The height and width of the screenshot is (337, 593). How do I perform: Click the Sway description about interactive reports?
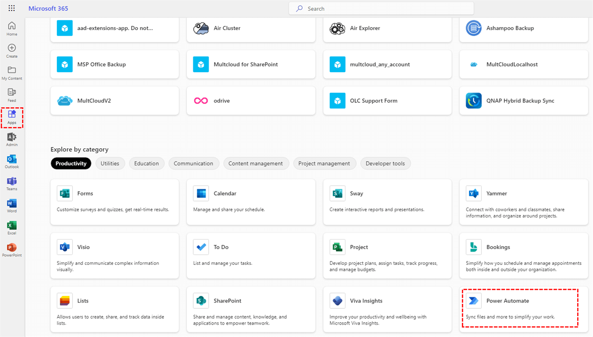377,210
